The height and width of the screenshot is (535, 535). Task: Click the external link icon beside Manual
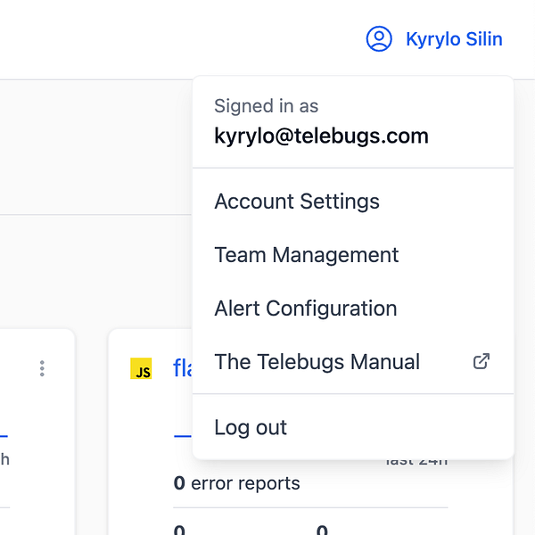click(481, 361)
